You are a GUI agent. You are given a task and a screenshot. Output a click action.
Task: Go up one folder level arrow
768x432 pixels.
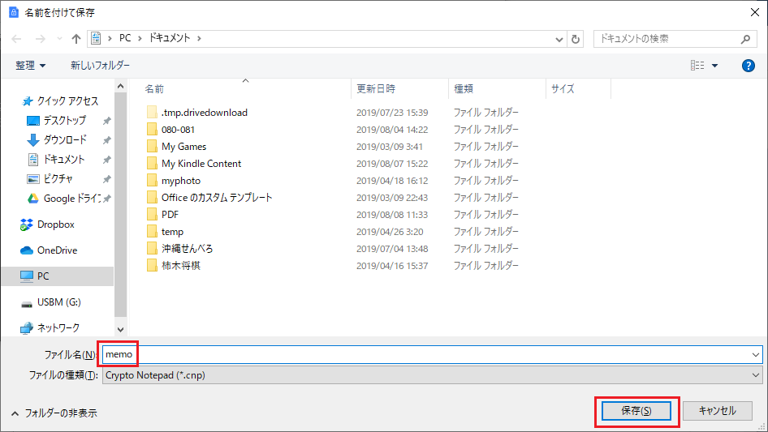click(x=76, y=39)
